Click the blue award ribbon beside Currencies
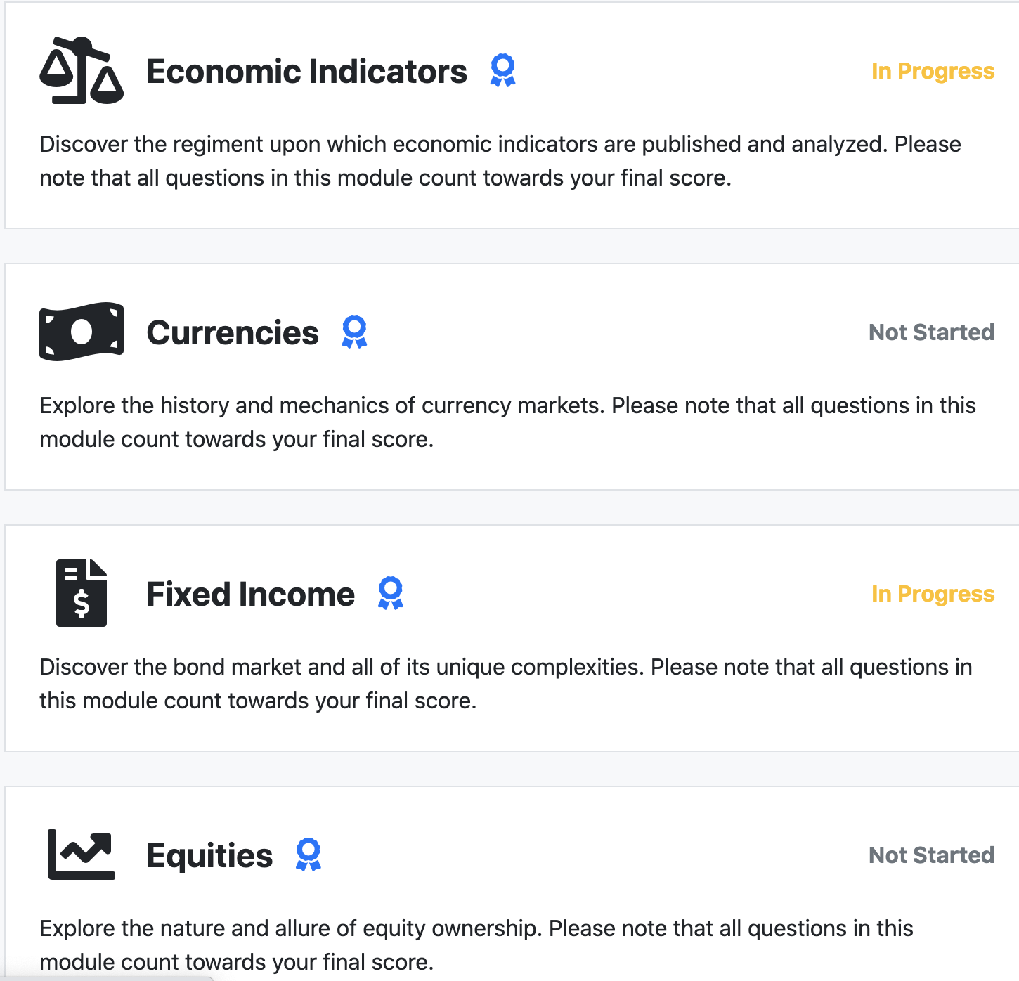 (354, 332)
